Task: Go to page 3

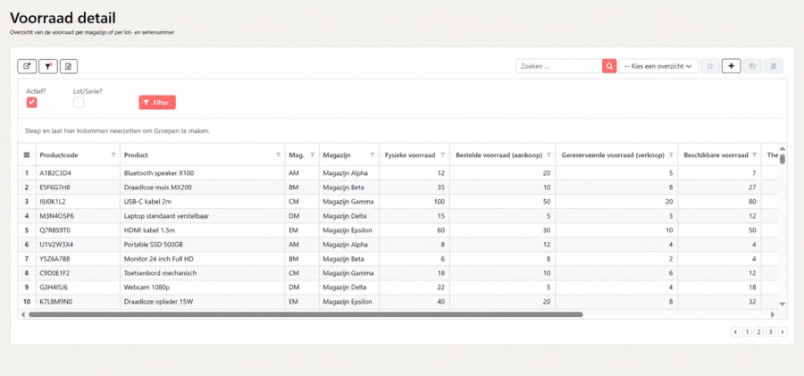Action: (771, 332)
